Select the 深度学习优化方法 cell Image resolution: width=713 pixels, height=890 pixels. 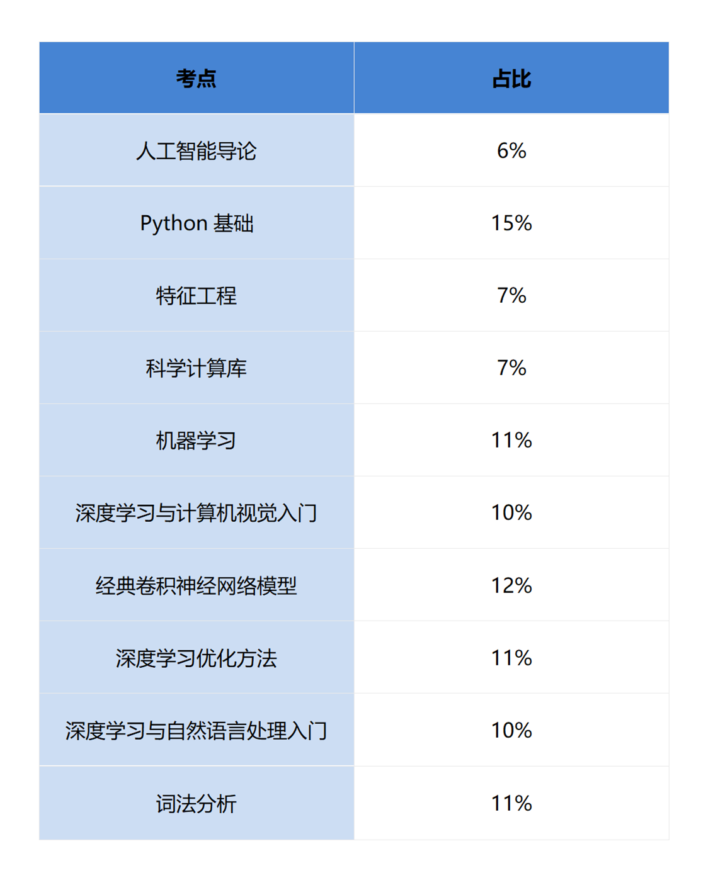click(x=197, y=658)
